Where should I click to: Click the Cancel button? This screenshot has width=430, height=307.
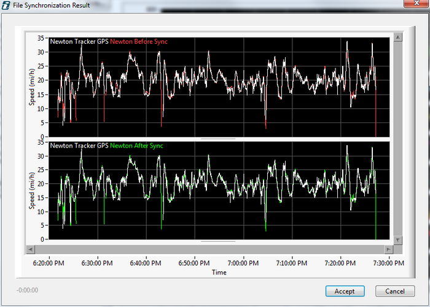[395, 291]
